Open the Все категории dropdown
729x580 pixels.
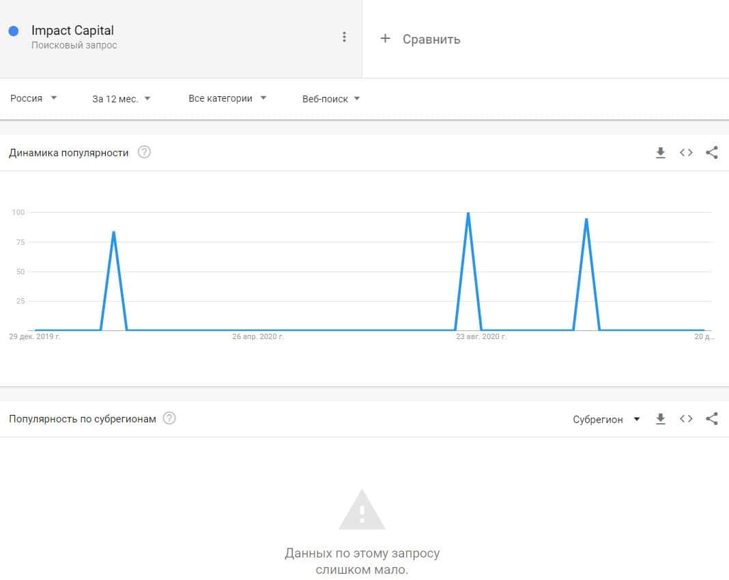227,98
